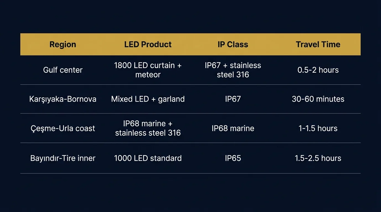Viewport: 381px width, 212px height.
Task: Select the IP65 class cell
Action: click(x=233, y=158)
